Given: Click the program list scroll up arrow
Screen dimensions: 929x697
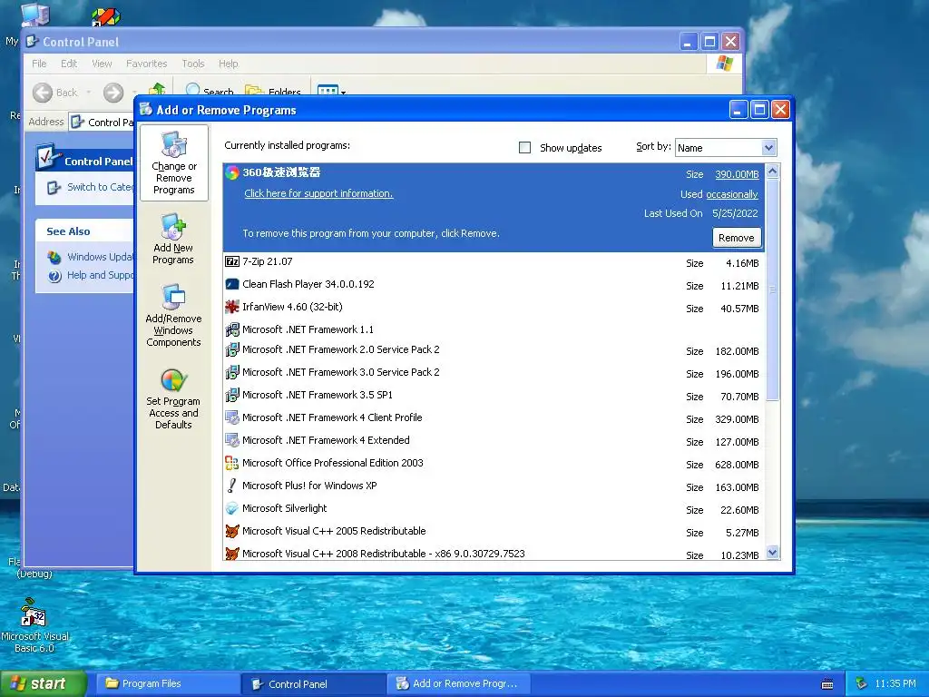Looking at the screenshot, I should (772, 172).
